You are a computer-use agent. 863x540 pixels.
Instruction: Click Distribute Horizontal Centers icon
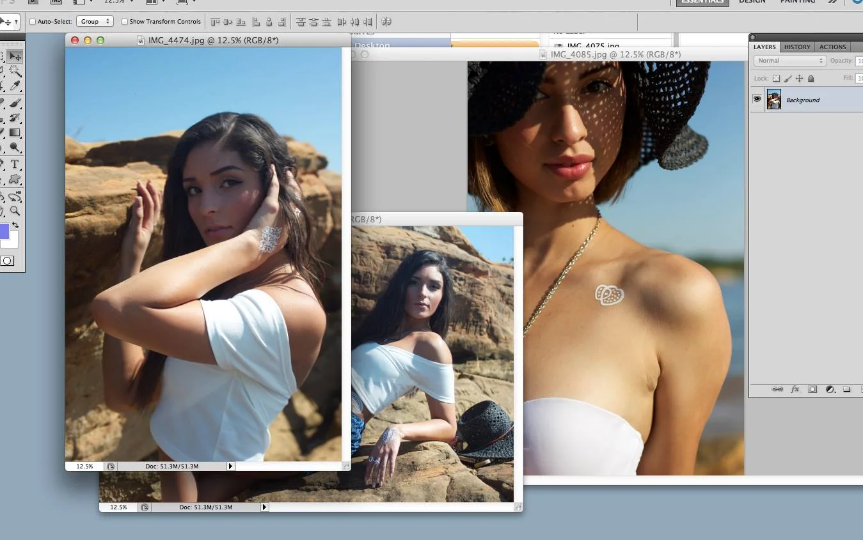click(355, 22)
